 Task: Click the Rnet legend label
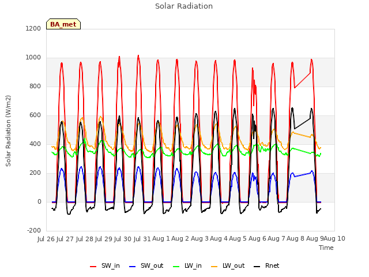(x=272, y=265)
